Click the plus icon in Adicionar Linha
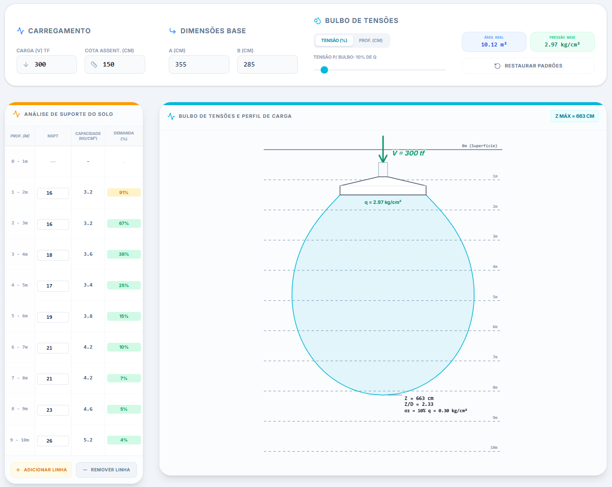 pos(18,470)
